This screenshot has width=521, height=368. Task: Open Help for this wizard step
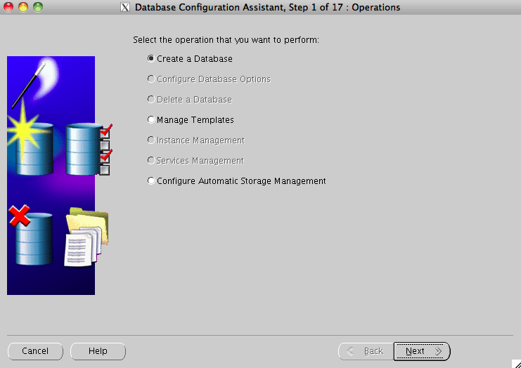(x=98, y=351)
